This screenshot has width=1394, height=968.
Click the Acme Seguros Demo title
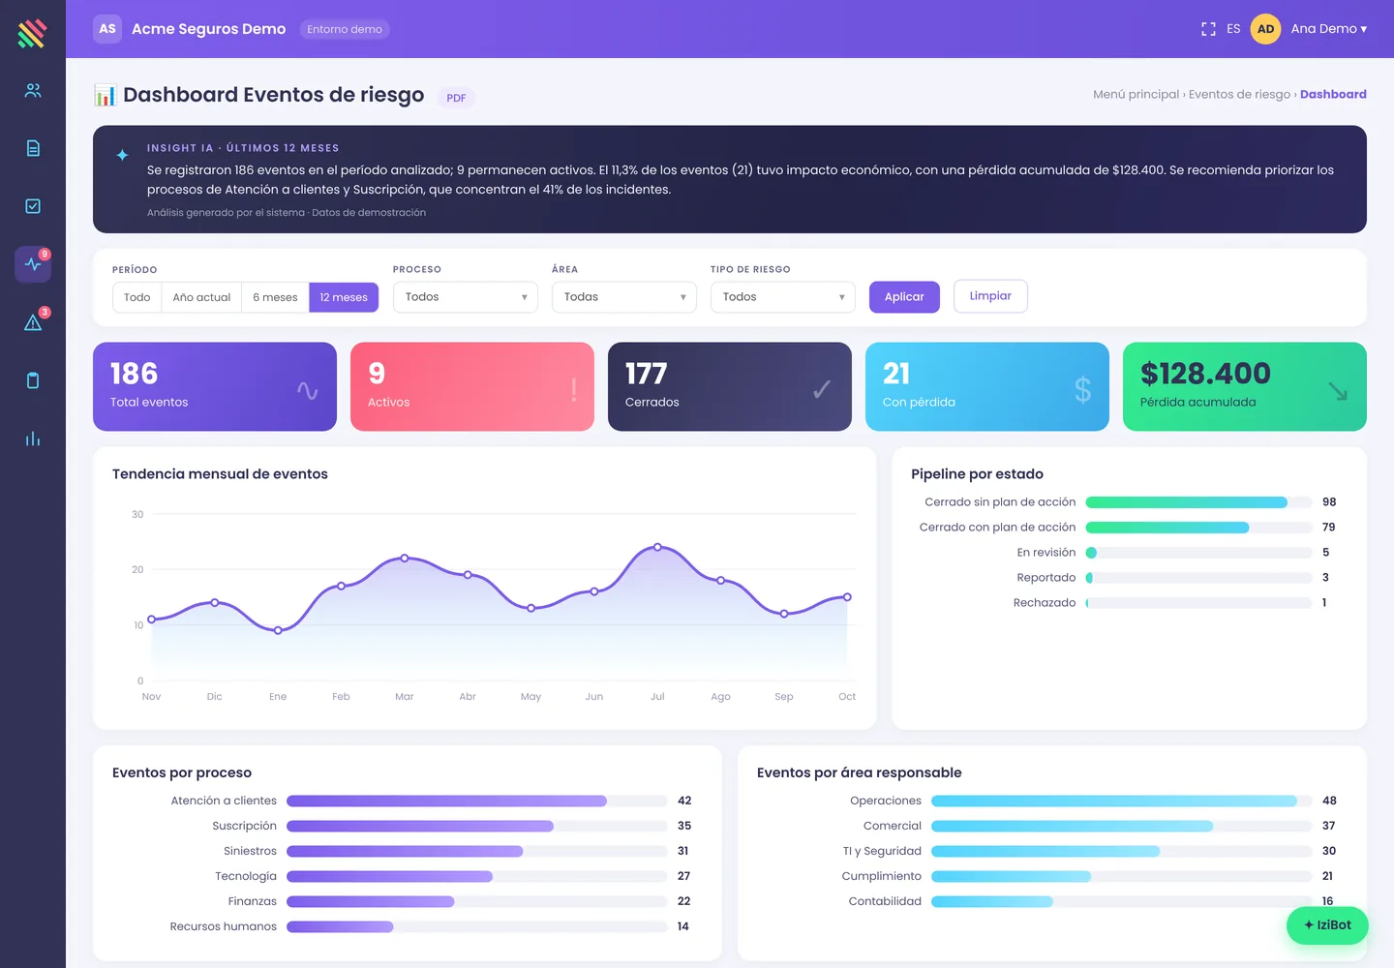pos(209,29)
